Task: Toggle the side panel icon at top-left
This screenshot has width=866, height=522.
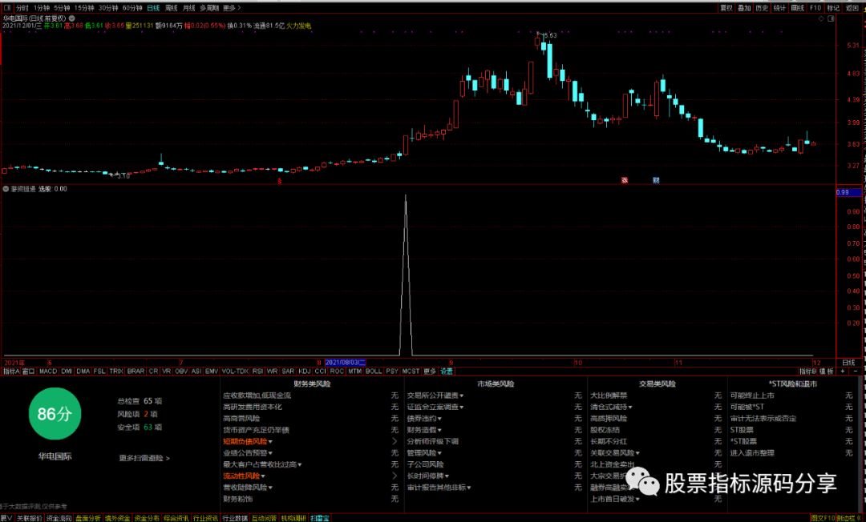Action: (x=7, y=8)
